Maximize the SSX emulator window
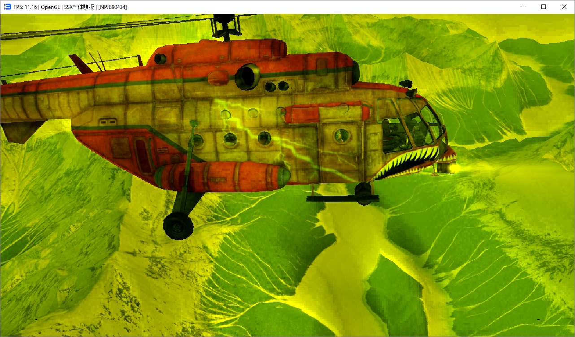 [x=544, y=7]
